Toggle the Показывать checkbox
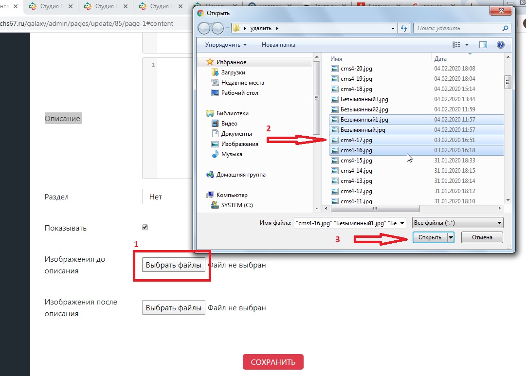 [145, 228]
